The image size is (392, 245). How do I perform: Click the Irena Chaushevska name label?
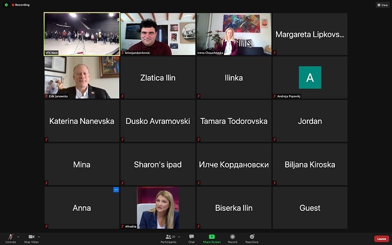(x=210, y=53)
